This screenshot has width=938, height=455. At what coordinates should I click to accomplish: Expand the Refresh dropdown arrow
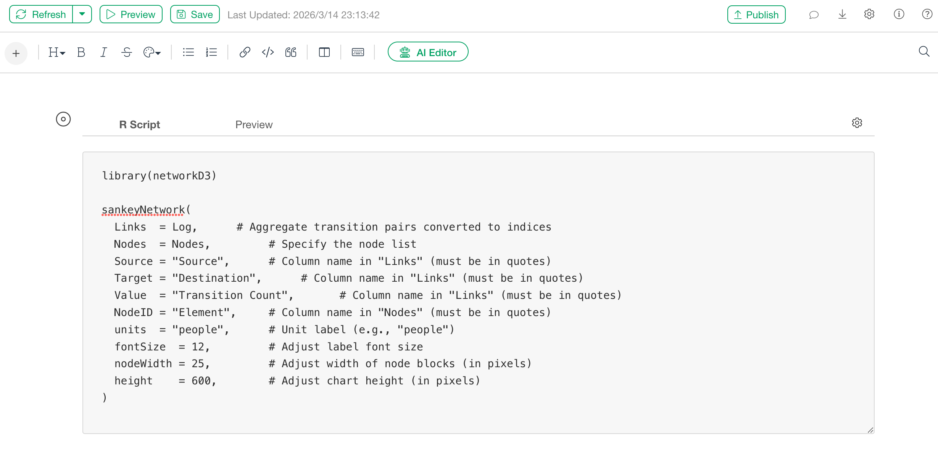[82, 15]
